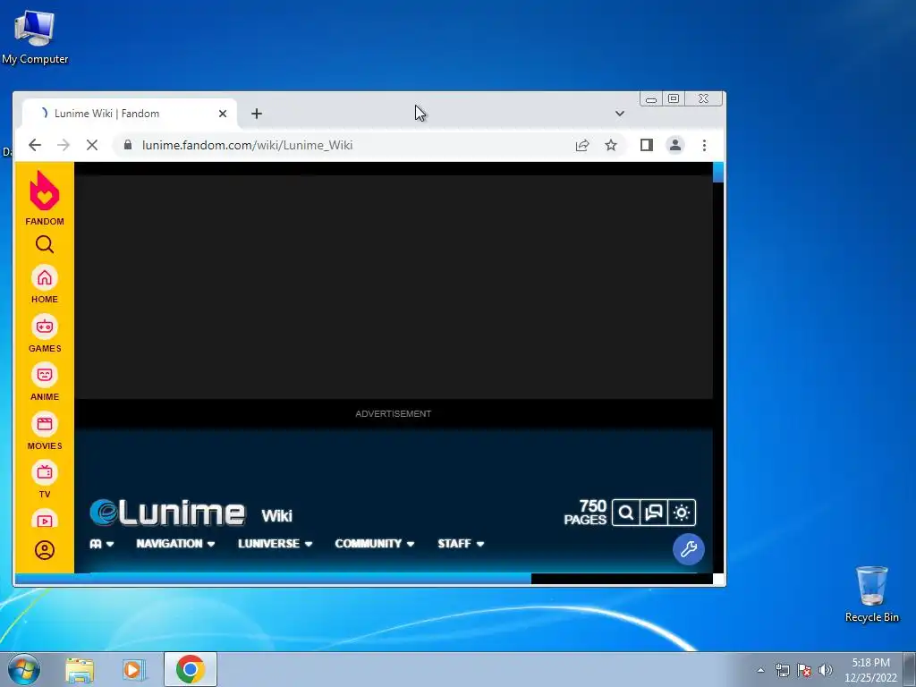The height and width of the screenshot is (687, 916).
Task: Select the Recycle Bin desktop icon
Action: tap(871, 594)
